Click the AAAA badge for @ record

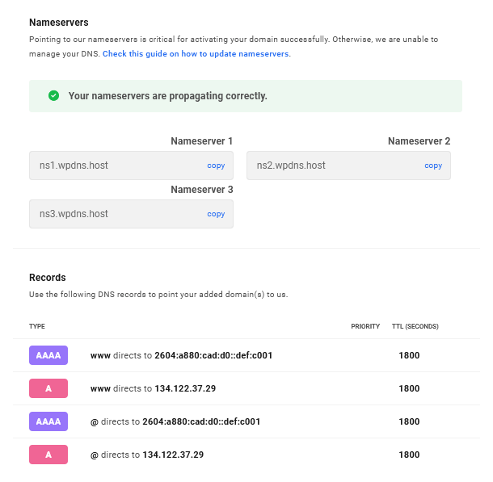(48, 421)
